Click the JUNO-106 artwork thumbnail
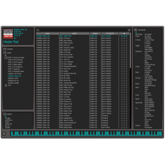The height and width of the screenshot is (165, 165). coord(8,34)
